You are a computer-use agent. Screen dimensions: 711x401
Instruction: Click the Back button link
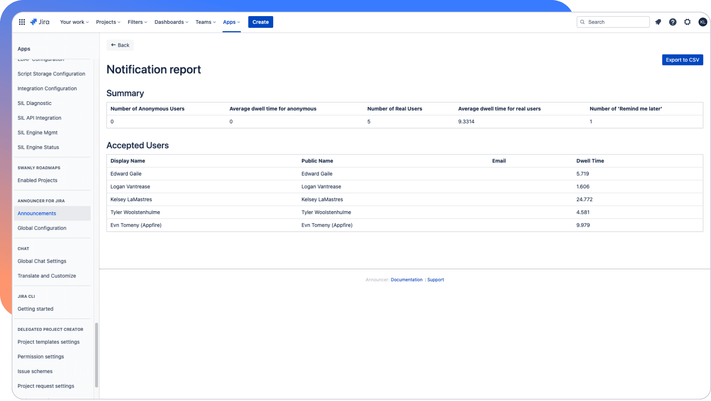[x=119, y=45]
